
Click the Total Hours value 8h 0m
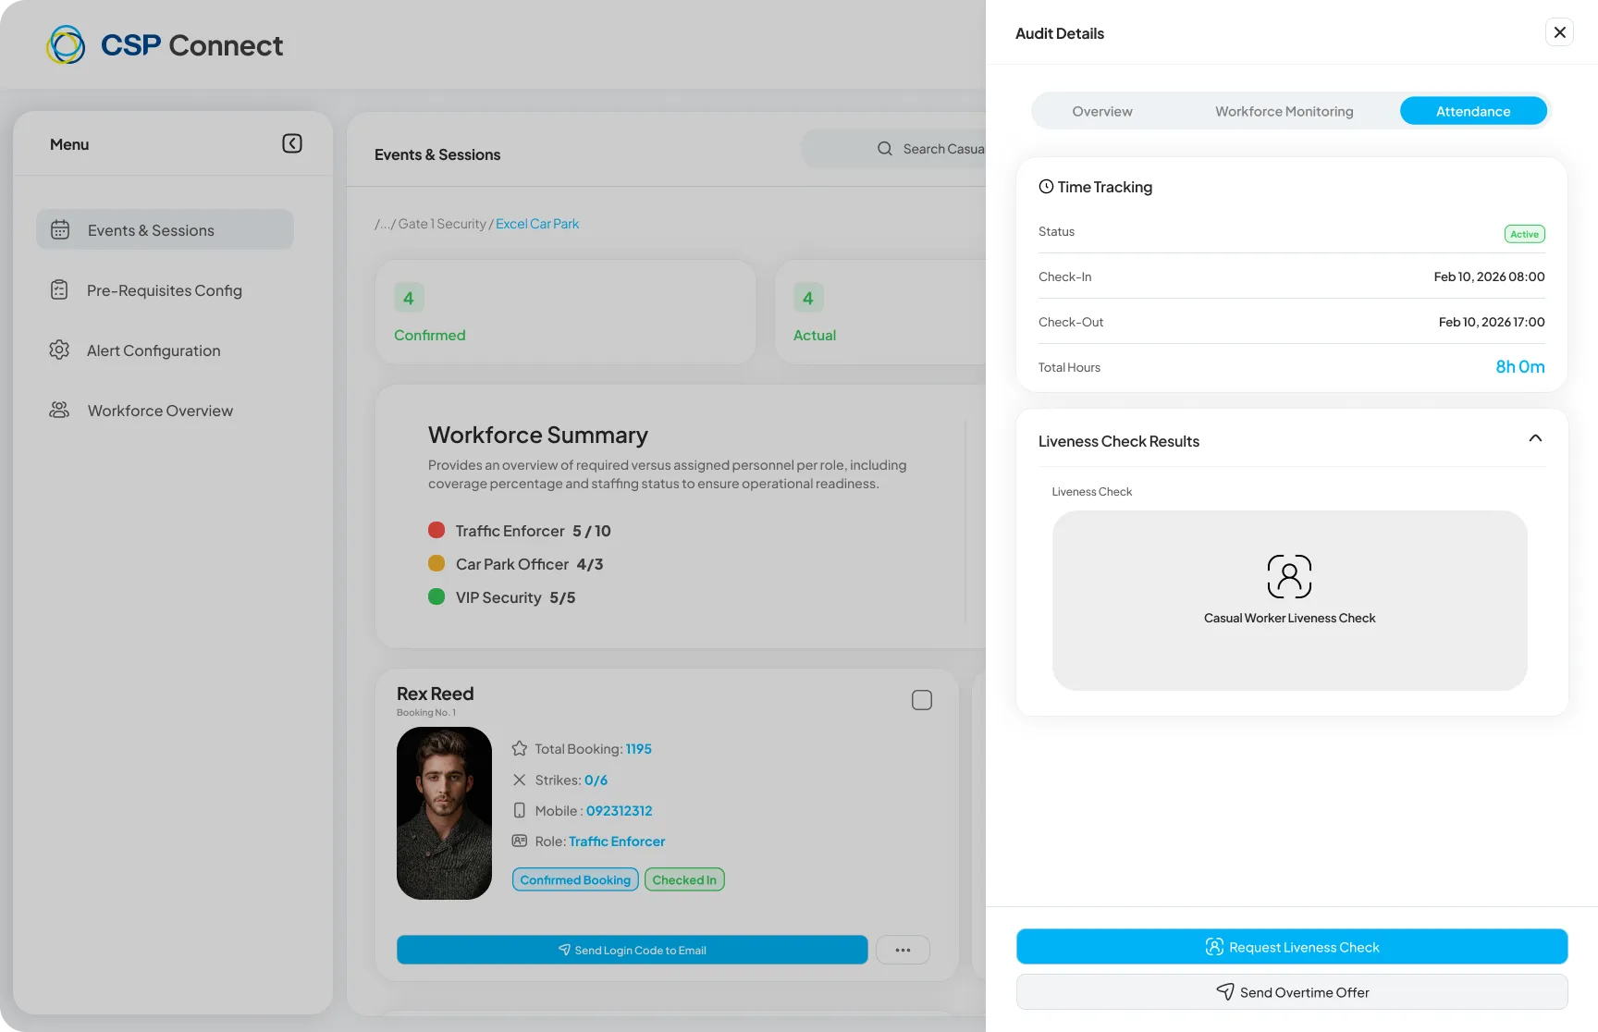(1520, 367)
